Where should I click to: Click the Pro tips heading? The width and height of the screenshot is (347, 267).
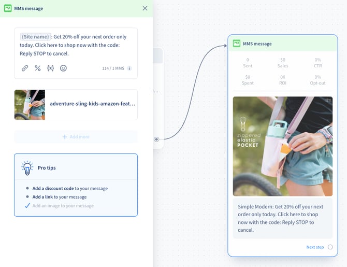pos(47,168)
